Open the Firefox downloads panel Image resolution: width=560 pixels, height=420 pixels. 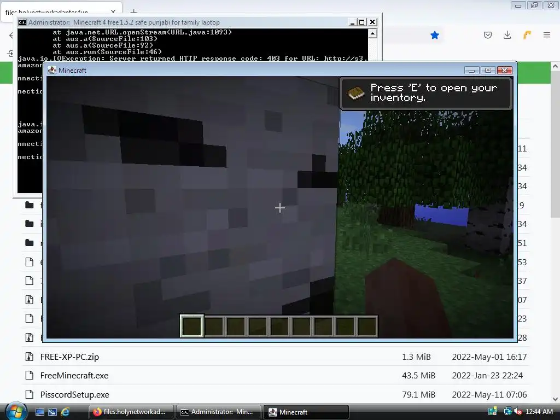(507, 35)
